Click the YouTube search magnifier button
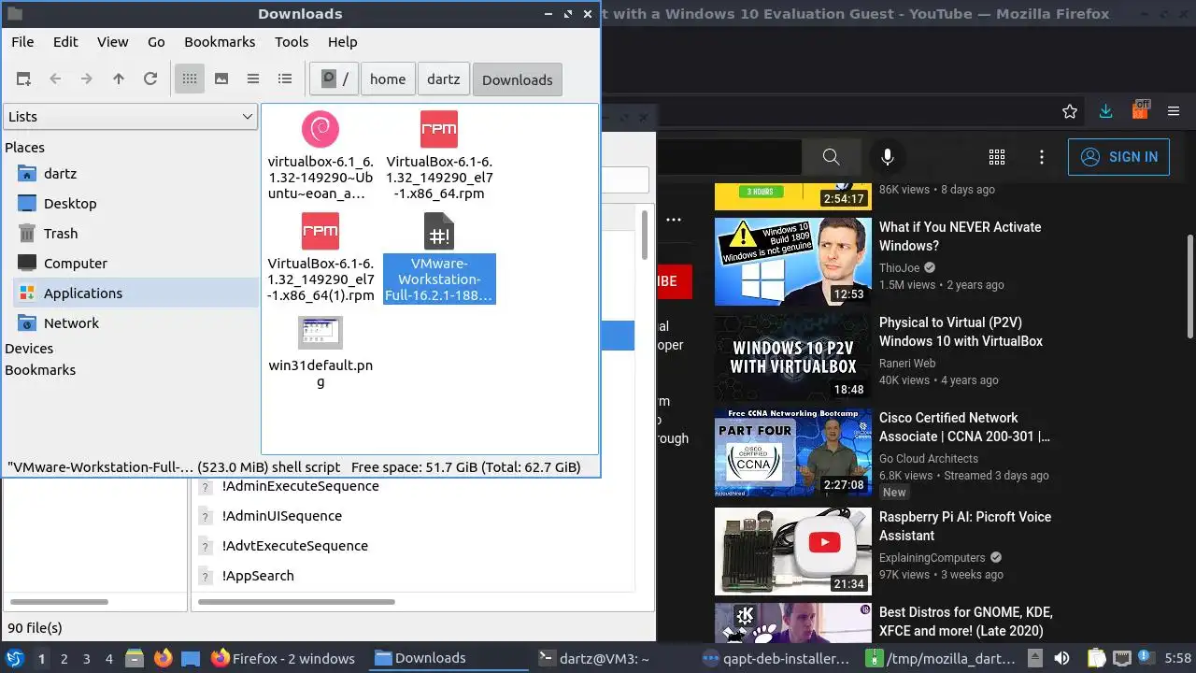The image size is (1196, 673). point(831,157)
